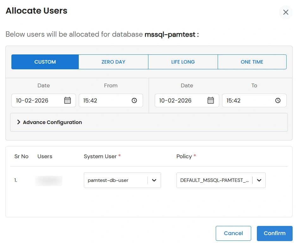
Task: Select the CUSTOM allocation tab
Action: [x=45, y=62]
